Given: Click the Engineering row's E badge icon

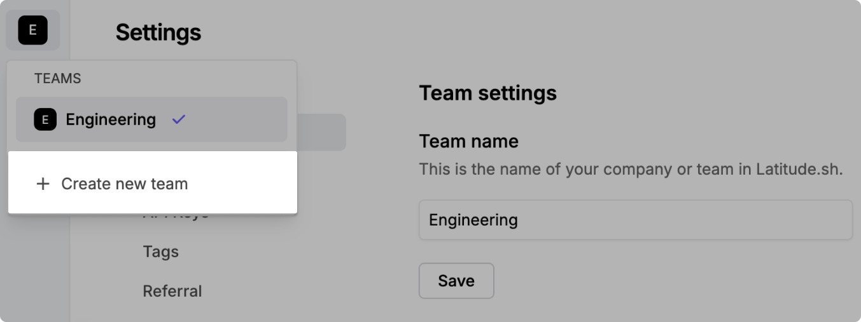Looking at the screenshot, I should [x=45, y=119].
